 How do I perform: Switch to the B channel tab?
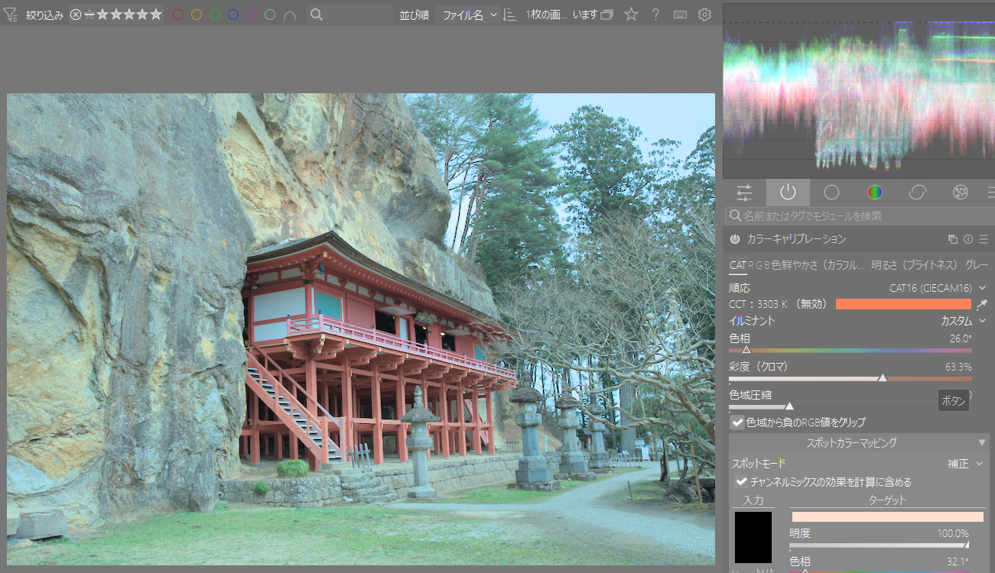coord(767,265)
